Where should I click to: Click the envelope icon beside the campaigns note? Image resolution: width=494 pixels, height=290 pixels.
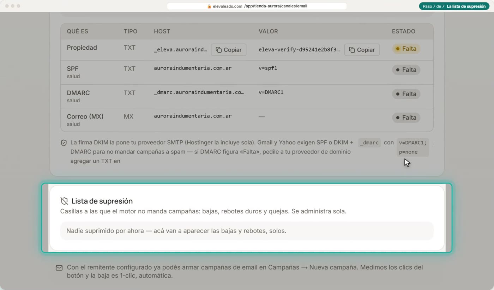[59, 268]
